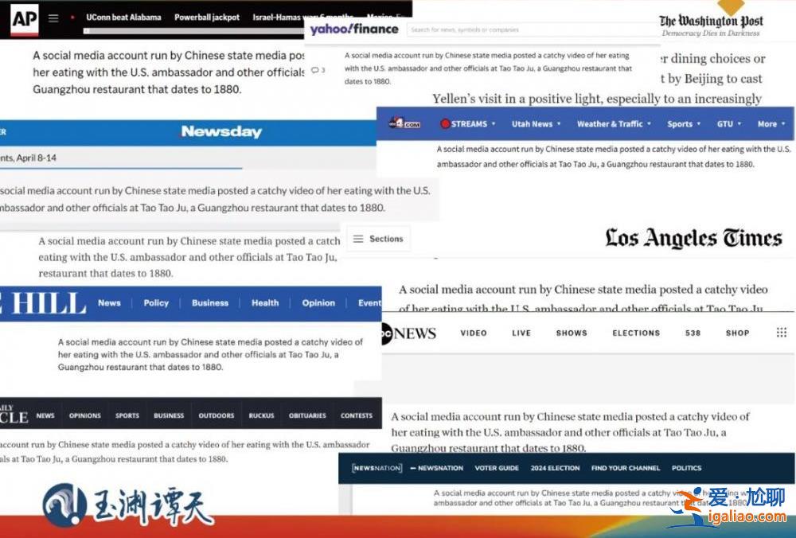Click the ABC News logo
The width and height of the screenshot is (796, 538).
point(408,333)
